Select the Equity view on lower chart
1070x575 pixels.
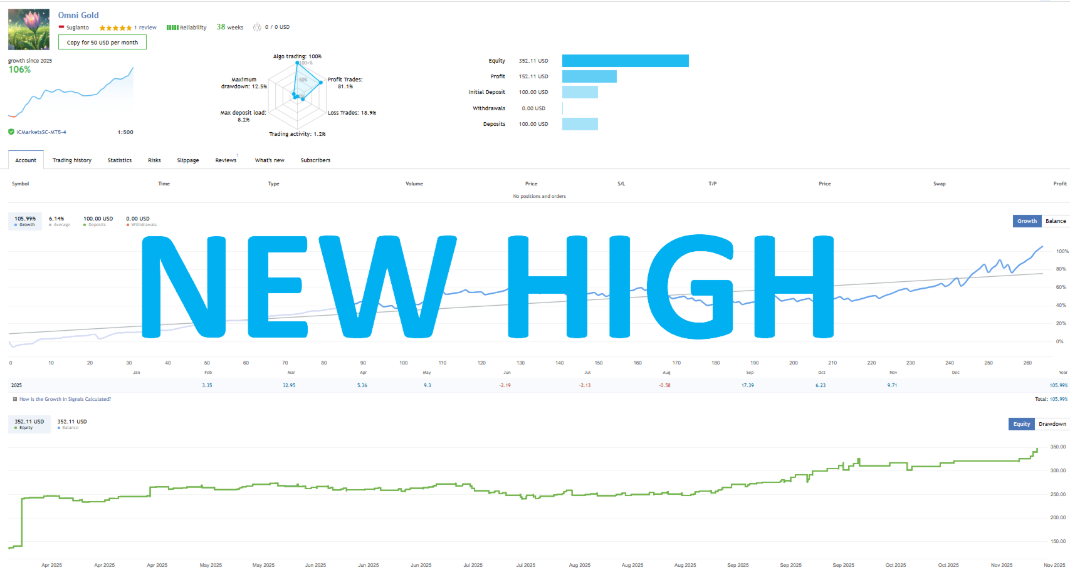tap(1022, 424)
